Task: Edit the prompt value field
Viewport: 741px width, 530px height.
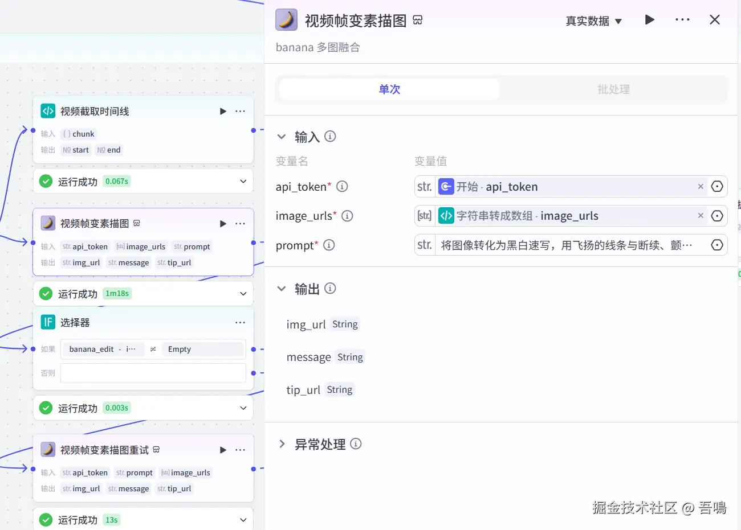Action: (x=571, y=245)
